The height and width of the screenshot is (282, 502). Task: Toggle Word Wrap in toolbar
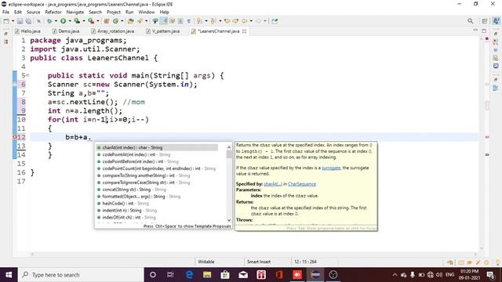pos(173,21)
